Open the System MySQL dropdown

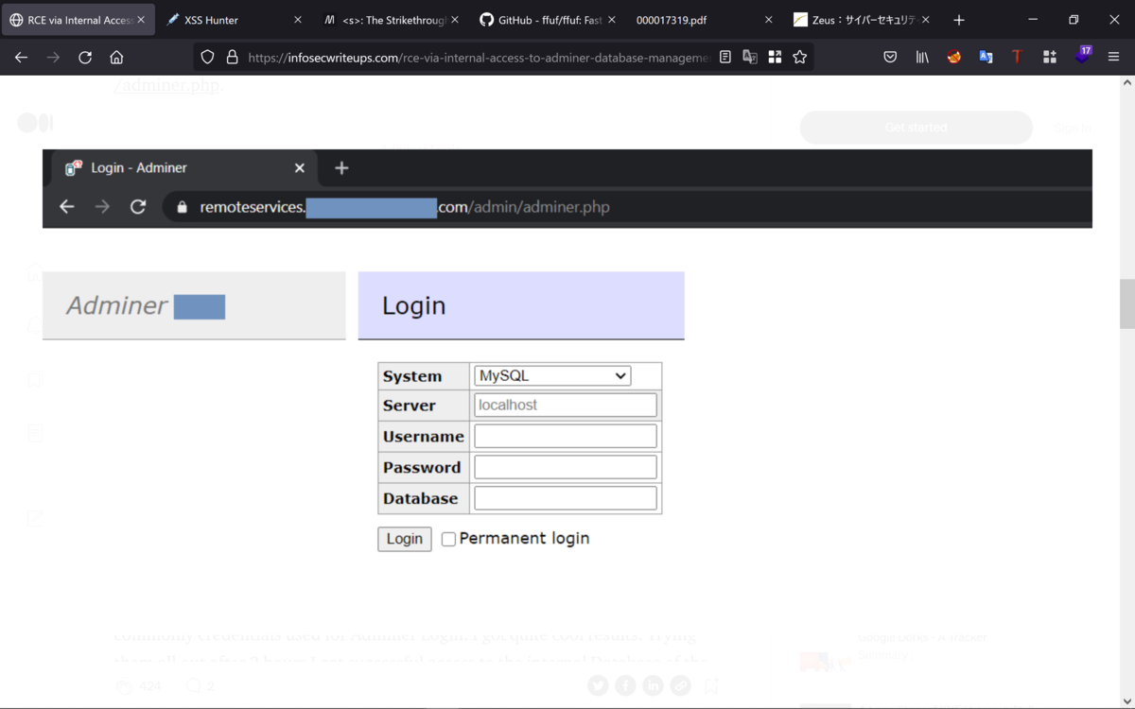point(552,375)
